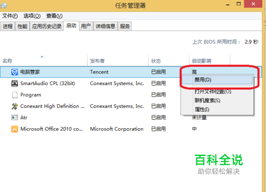The width and height of the screenshot is (266, 192).
Task: Click Conexant Systems publisher in SmartAudio row
Action: pos(117,84)
